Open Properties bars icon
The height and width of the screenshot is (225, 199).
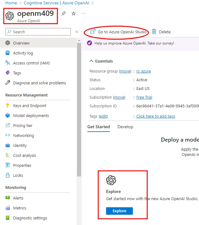(x=7, y=165)
